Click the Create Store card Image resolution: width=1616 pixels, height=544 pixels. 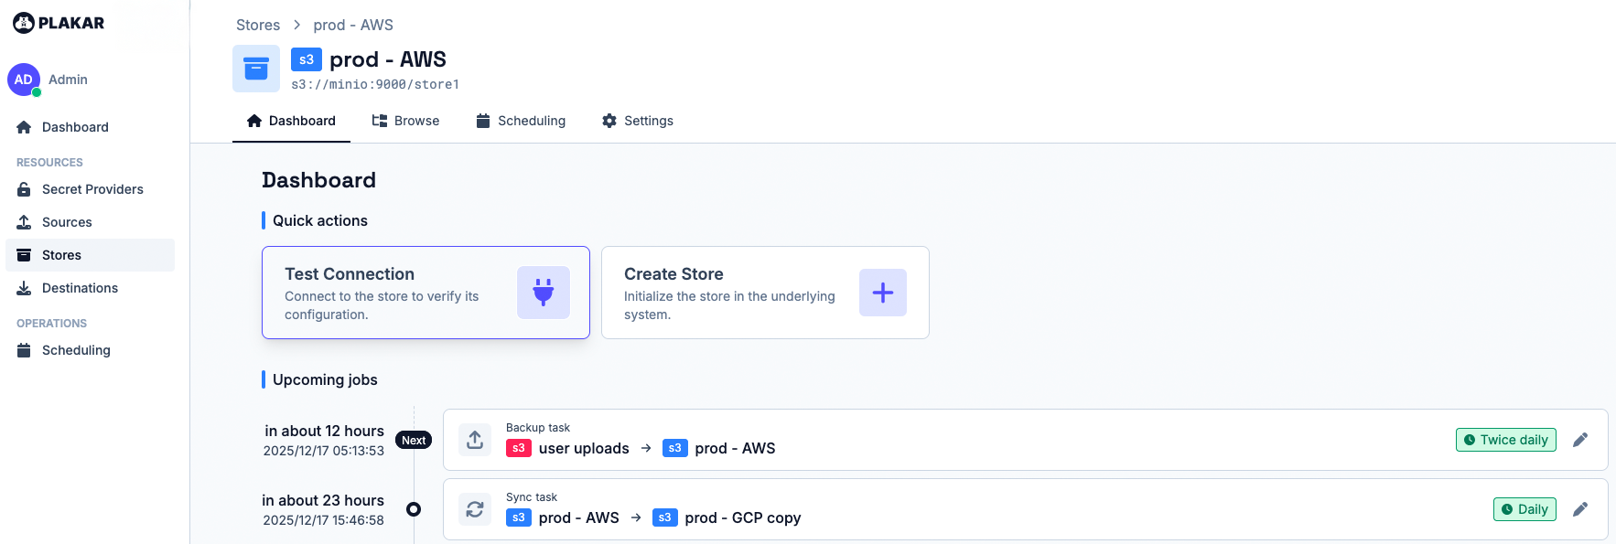coord(765,293)
